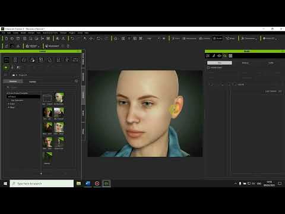Click the edit pencil icon in second toolbar row
285x214 pixels.
[7, 46]
